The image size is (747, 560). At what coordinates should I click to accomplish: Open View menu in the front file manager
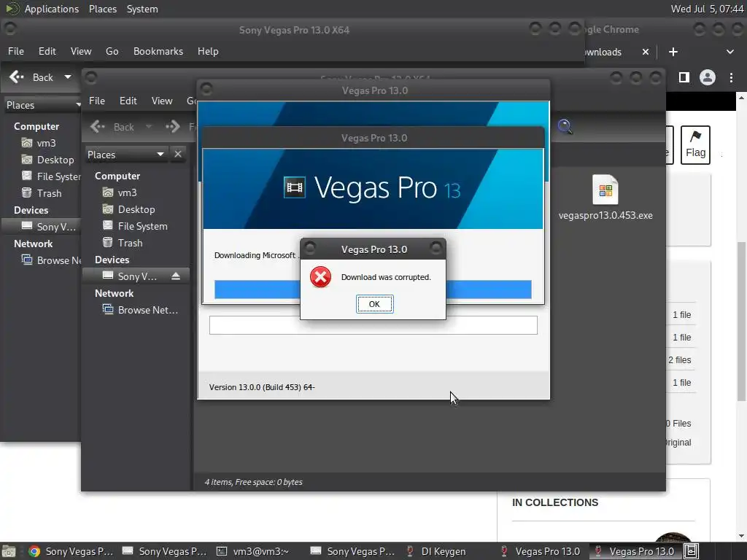[x=162, y=101]
